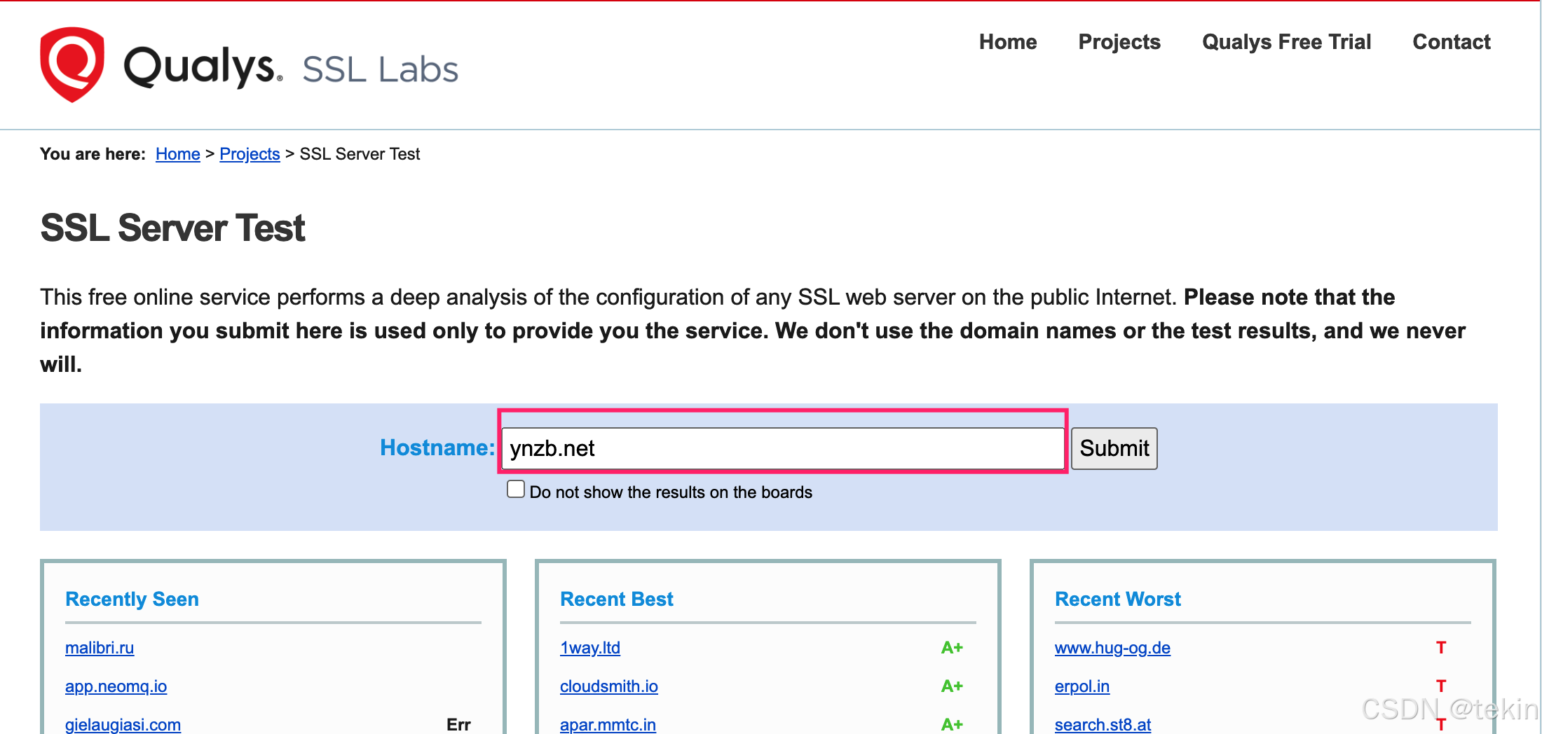Click the A+ grade beside apar.mmtc.in
Screen dimensions: 1542x734
tap(952, 725)
